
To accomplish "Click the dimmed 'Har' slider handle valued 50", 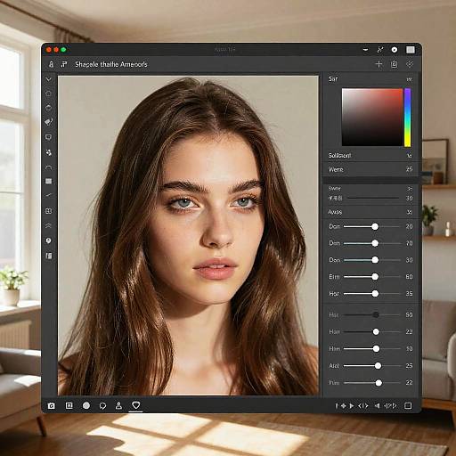I will (x=376, y=314).
